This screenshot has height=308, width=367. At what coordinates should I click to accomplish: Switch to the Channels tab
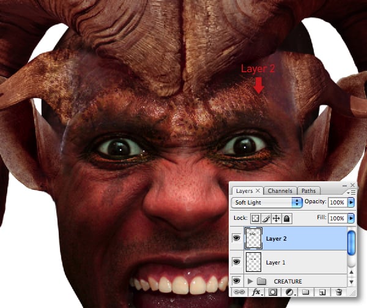pos(281,191)
